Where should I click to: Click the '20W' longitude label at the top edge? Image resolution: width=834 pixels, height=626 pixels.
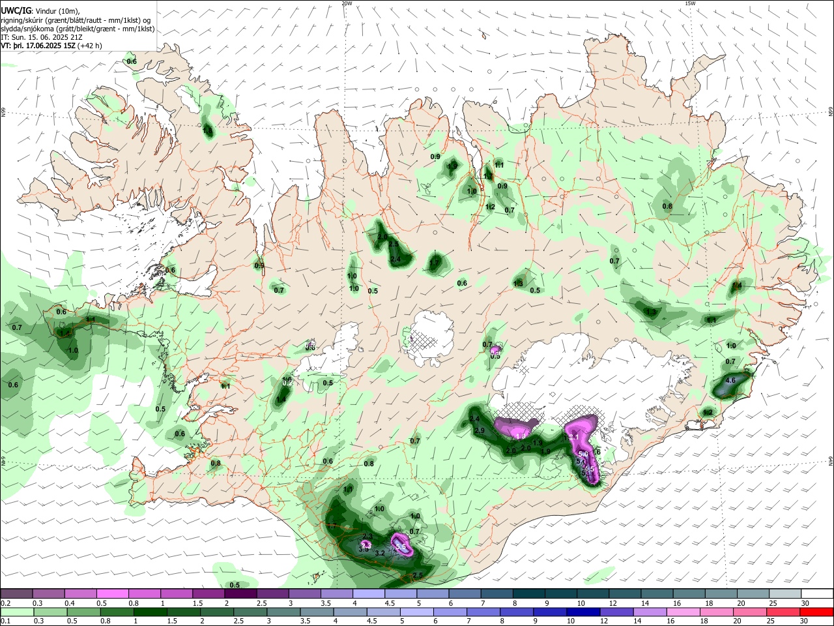click(347, 3)
